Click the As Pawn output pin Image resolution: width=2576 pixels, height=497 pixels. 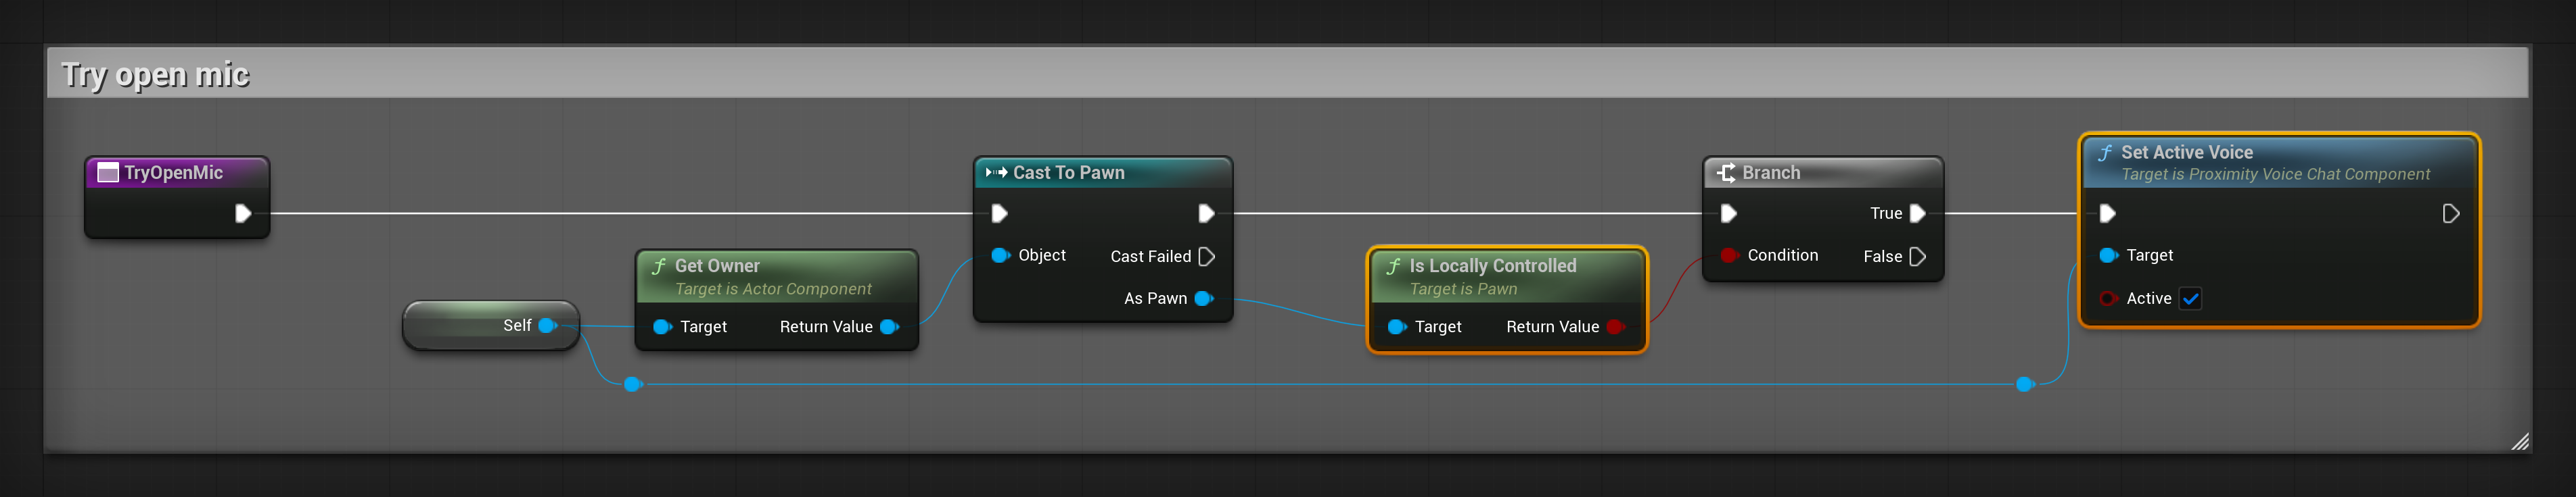[1204, 298]
